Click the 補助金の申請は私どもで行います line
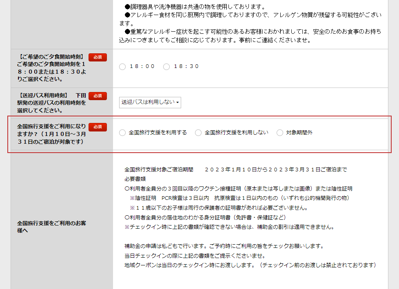 tap(224, 246)
